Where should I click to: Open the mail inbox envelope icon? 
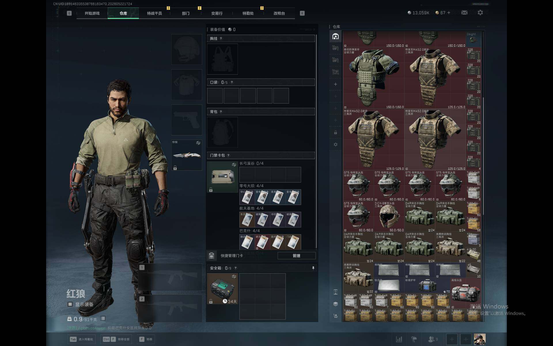click(464, 13)
